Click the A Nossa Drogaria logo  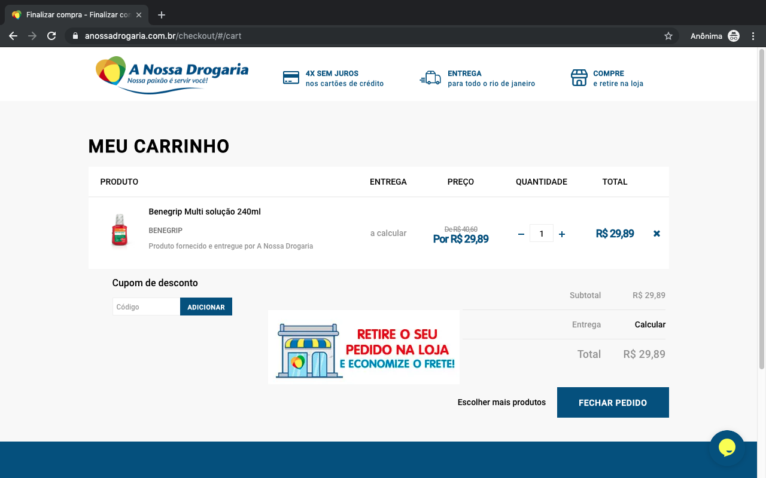(x=172, y=75)
